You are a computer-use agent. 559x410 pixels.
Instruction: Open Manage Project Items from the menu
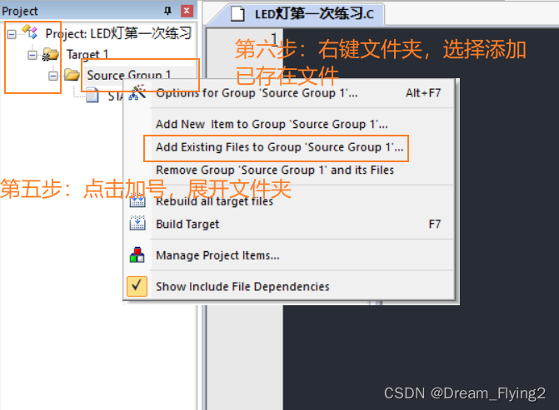(217, 255)
